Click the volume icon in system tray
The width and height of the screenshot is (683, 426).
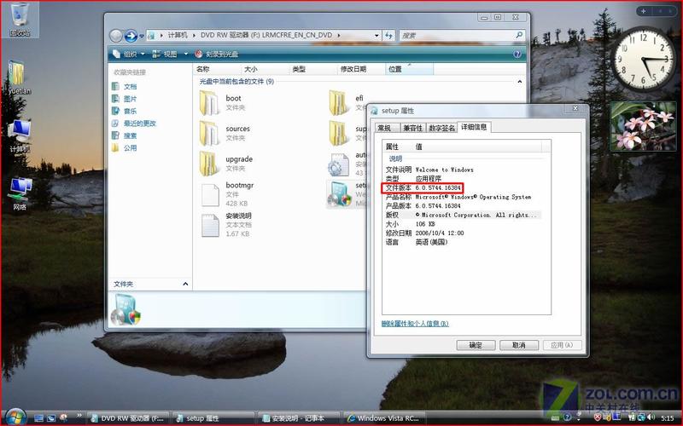(651, 417)
